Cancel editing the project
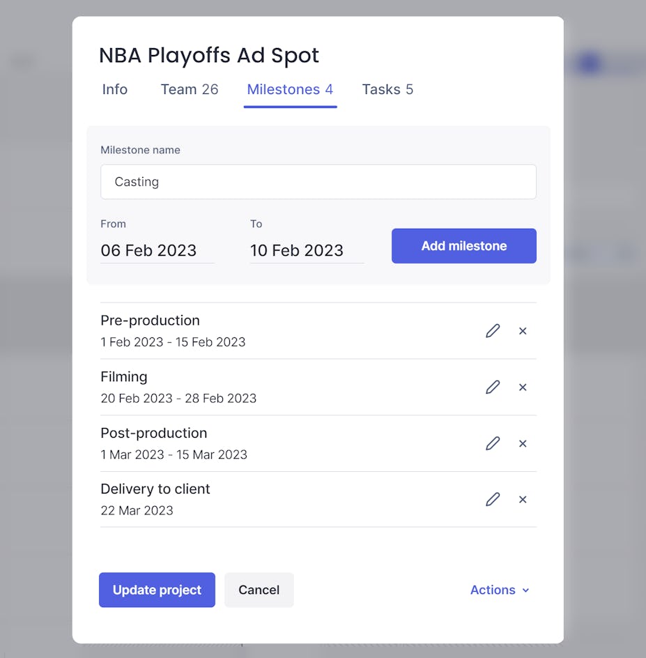Viewport: 646px width, 658px height. pos(259,590)
